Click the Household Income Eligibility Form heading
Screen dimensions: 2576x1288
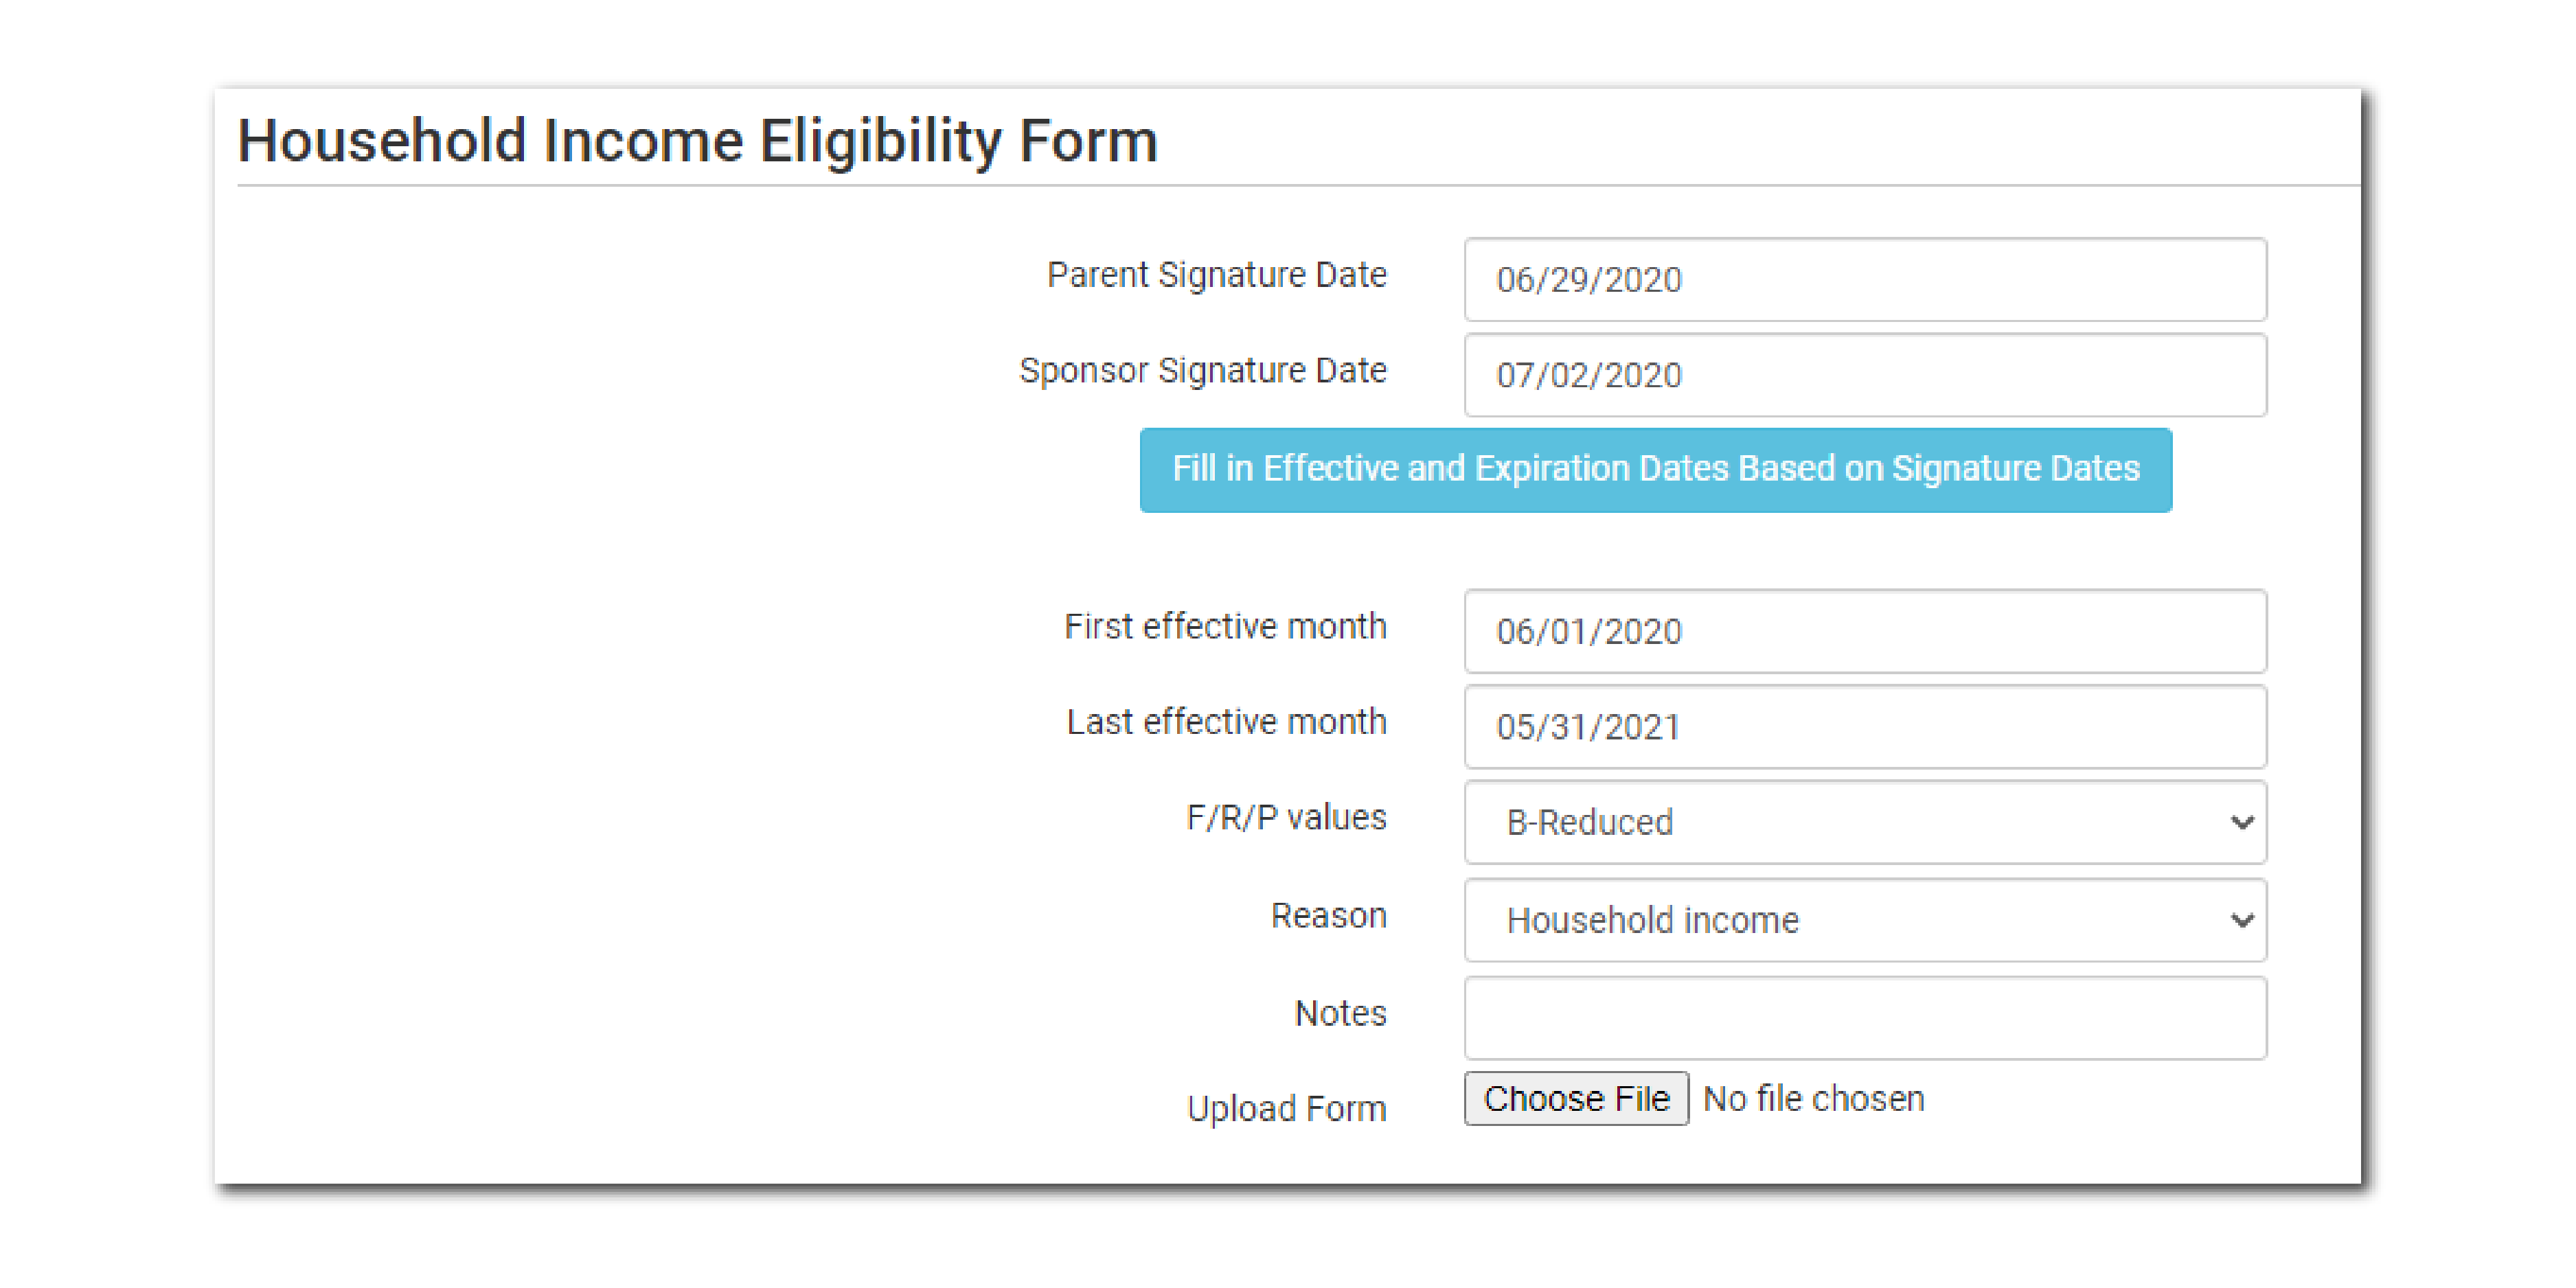pyautogui.click(x=697, y=141)
